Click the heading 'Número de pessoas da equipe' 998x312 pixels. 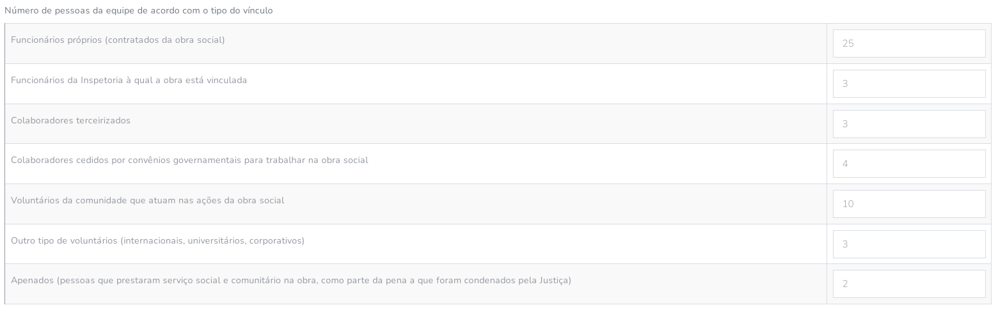coord(138,11)
